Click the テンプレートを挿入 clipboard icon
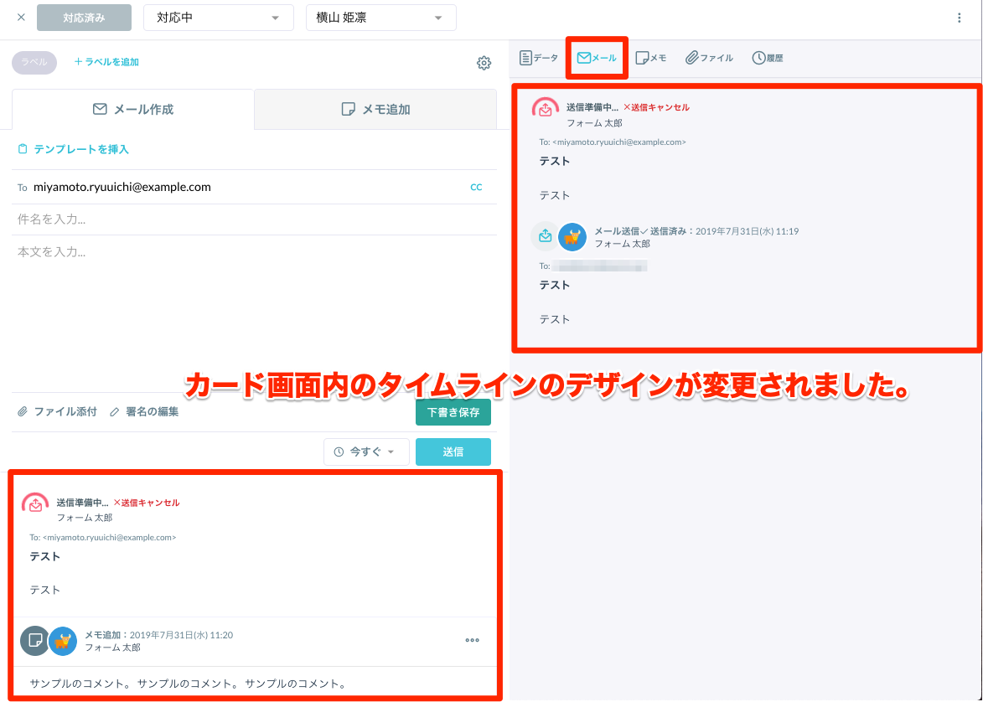The width and height of the screenshot is (983, 702). (23, 149)
